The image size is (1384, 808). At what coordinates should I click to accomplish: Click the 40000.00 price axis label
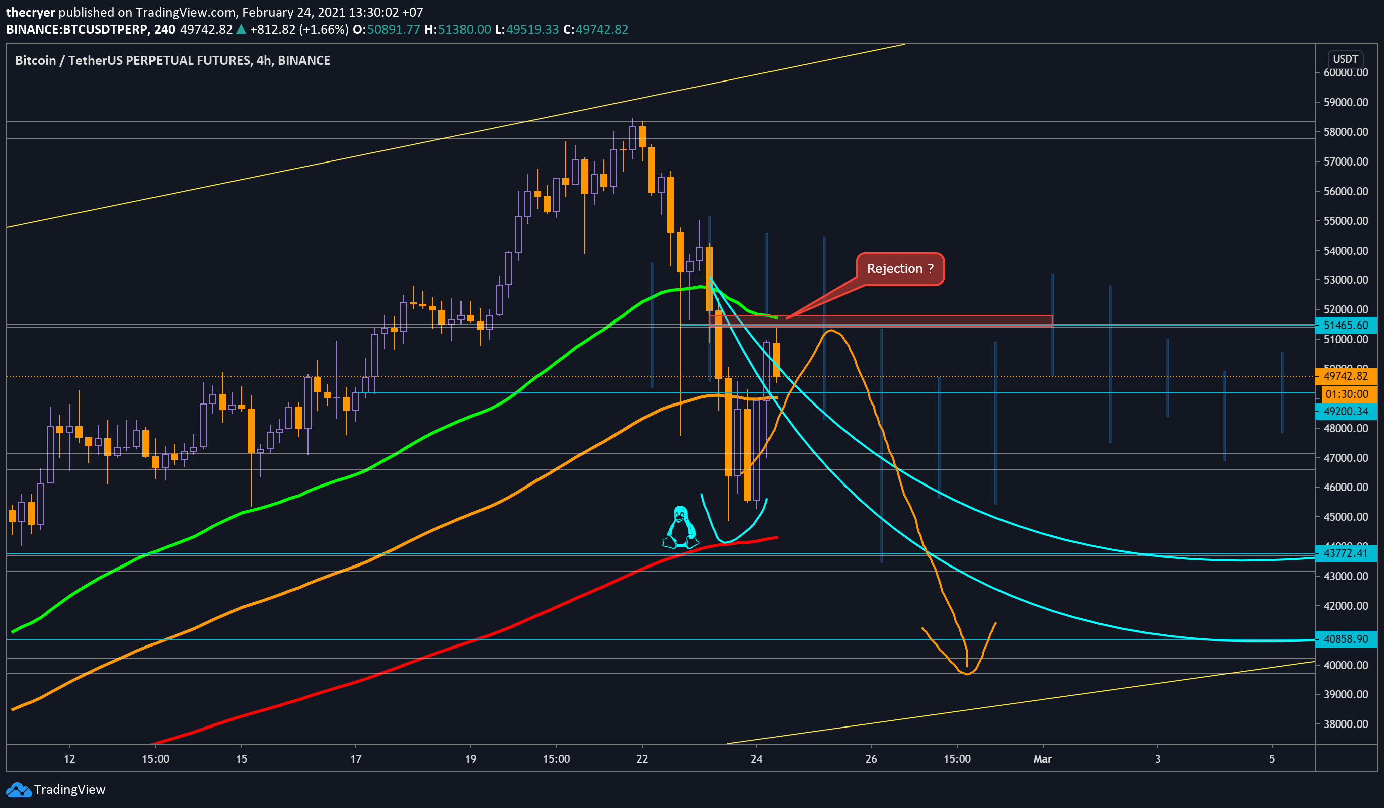pos(1346,665)
